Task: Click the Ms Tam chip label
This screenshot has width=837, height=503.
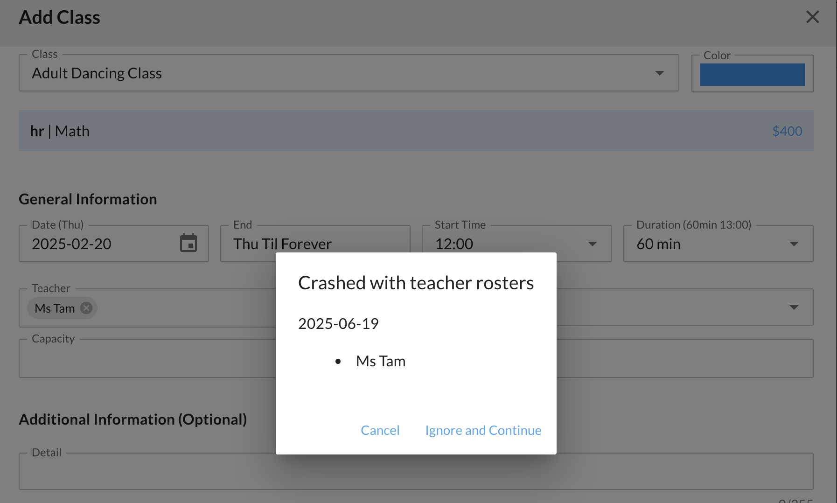Action: click(55, 308)
